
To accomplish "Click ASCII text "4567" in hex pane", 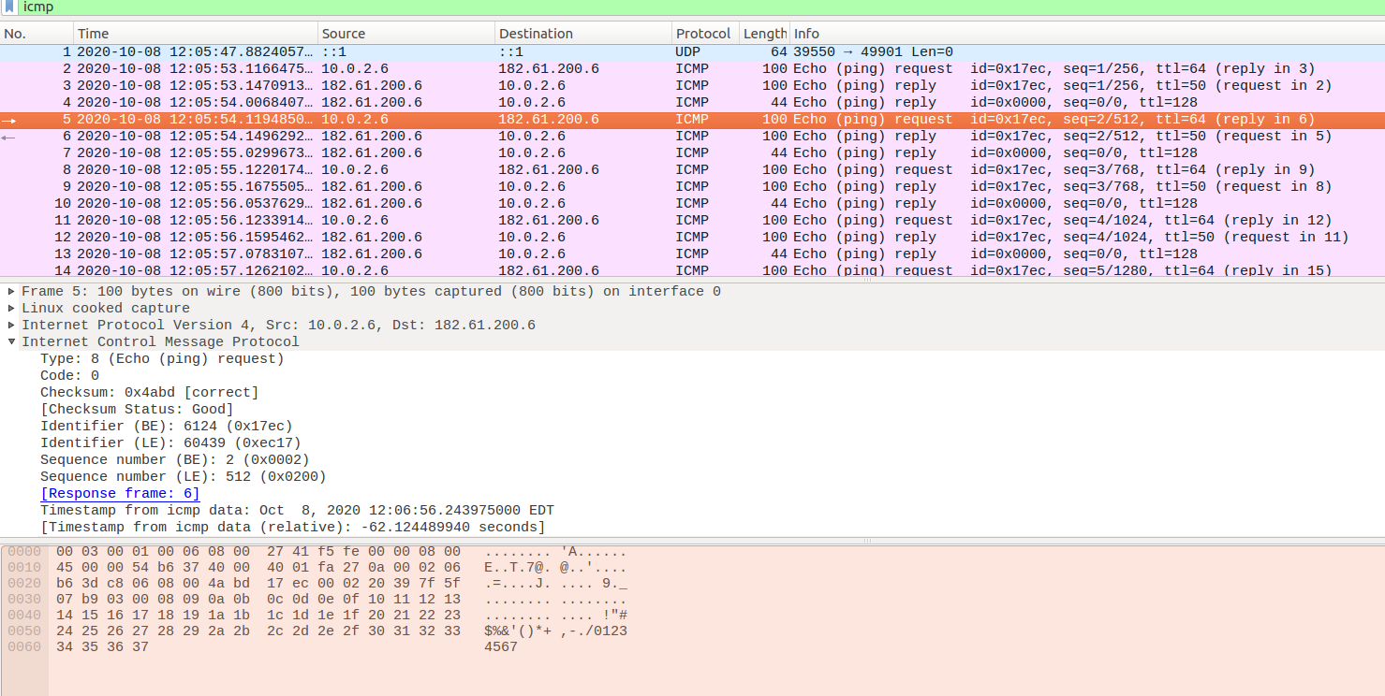I will coord(501,647).
